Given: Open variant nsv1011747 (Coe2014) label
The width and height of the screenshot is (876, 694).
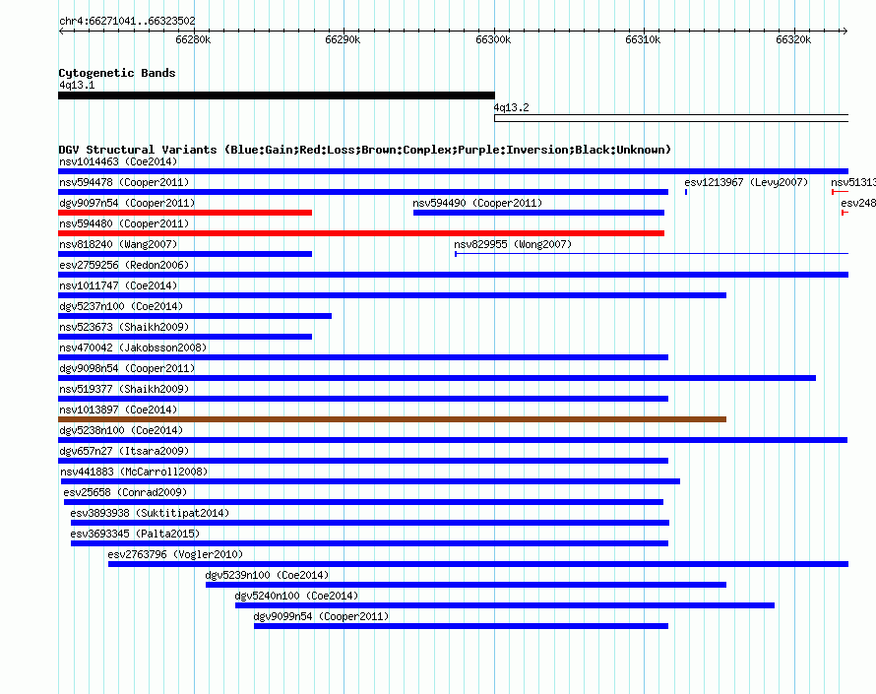Looking at the screenshot, I should click(118, 285).
